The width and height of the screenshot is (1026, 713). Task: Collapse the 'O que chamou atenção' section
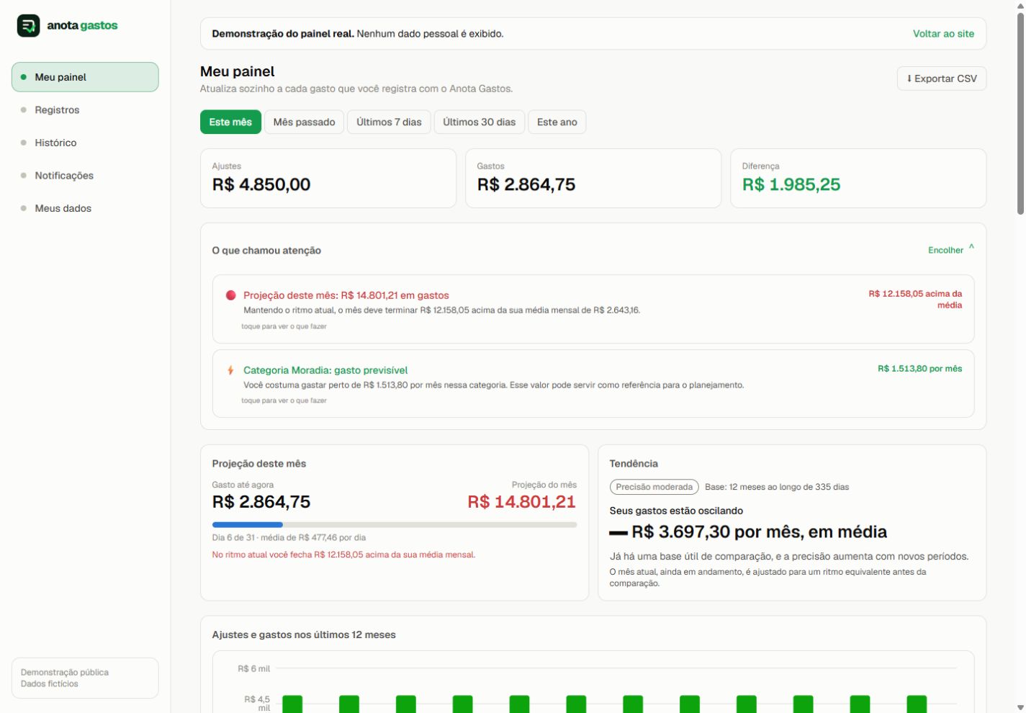[950, 250]
